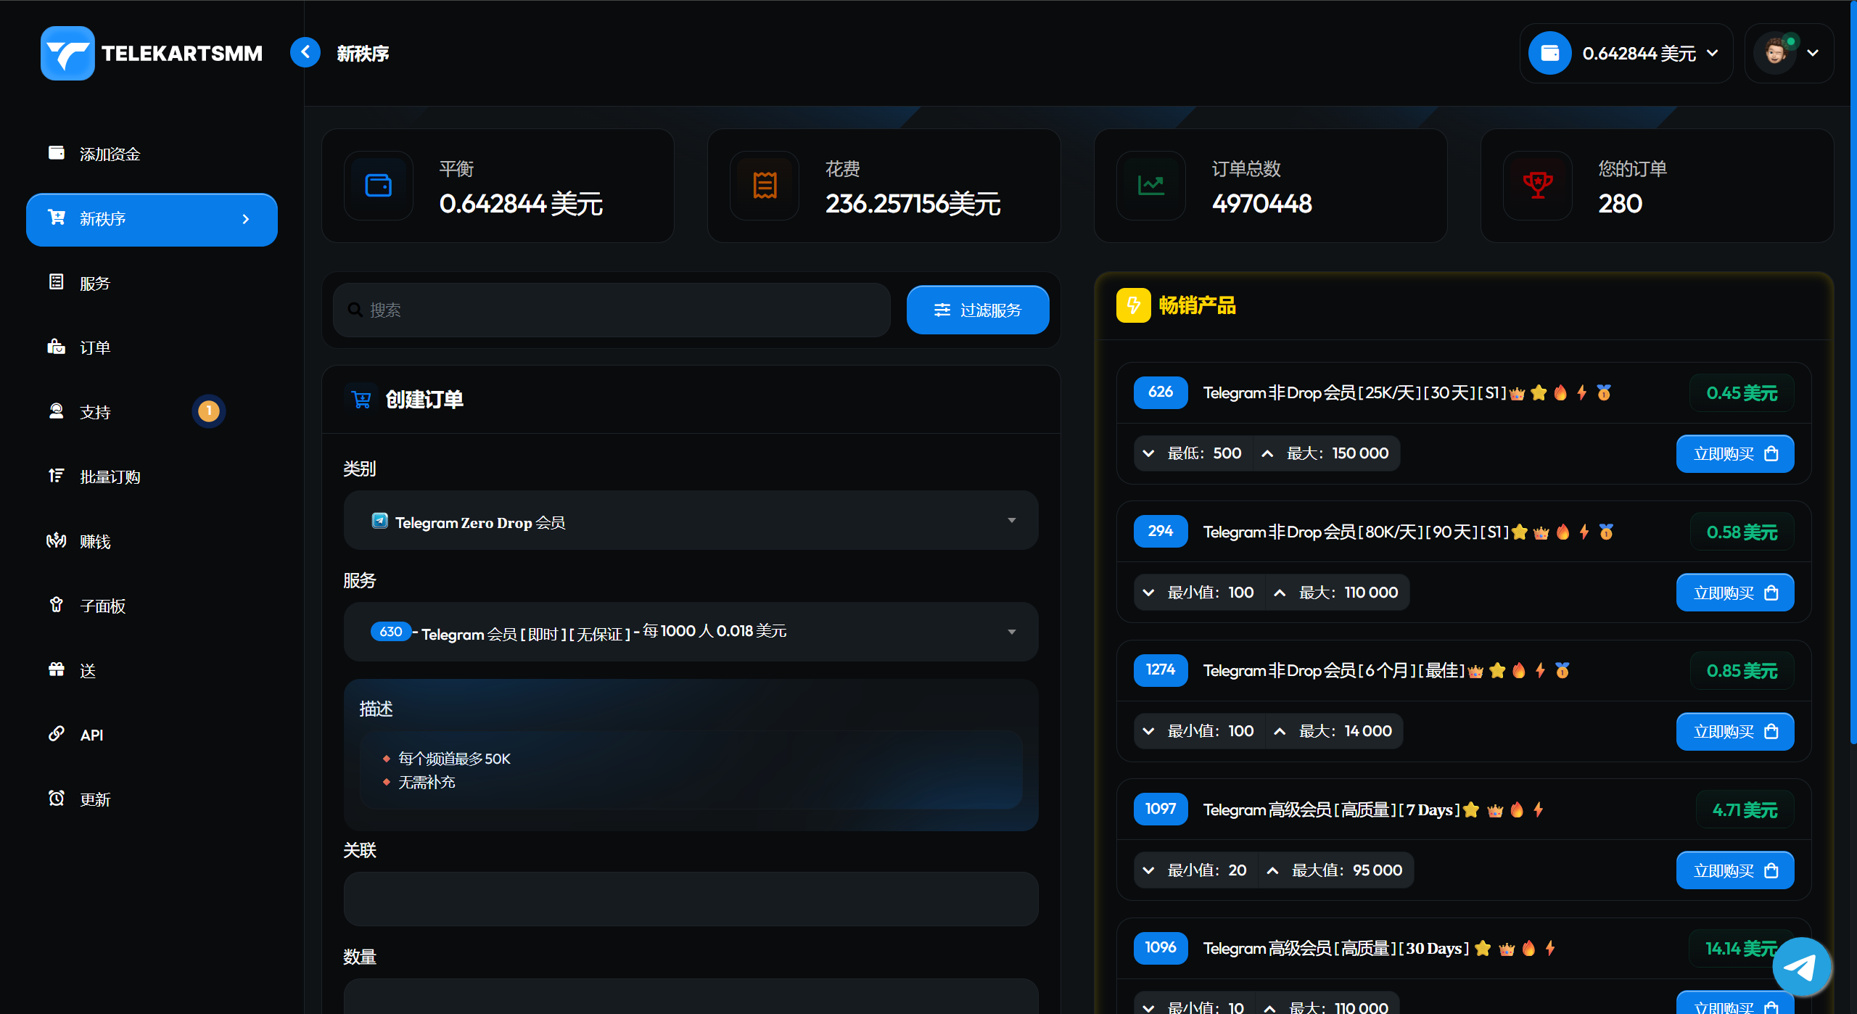1857x1014 pixels.
Task: Open API in the sidebar
Action: click(152, 735)
